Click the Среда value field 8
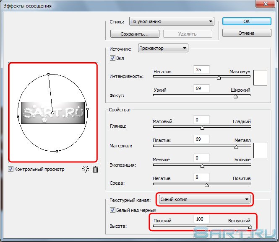279x242 pixels. [x=201, y=177]
